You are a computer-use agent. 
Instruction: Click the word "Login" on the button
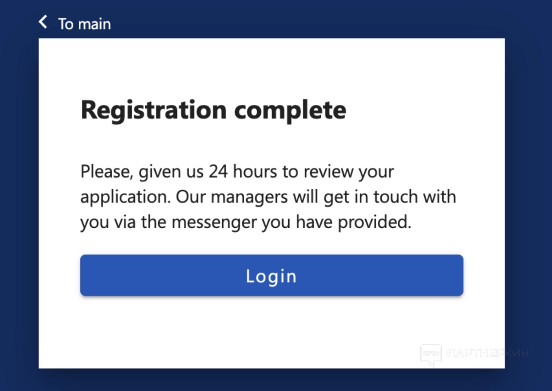271,276
